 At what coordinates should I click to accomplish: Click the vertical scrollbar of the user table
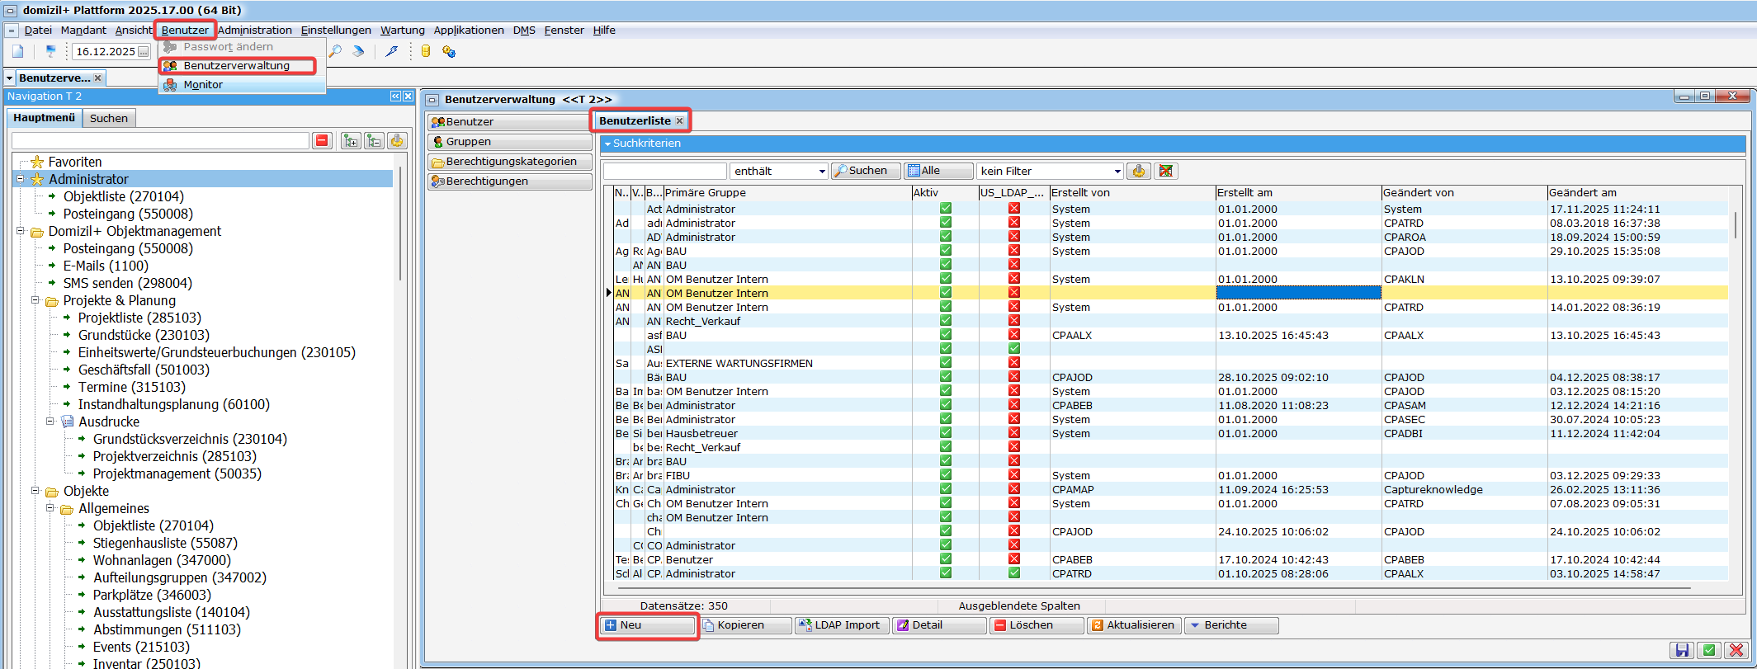point(1736,330)
